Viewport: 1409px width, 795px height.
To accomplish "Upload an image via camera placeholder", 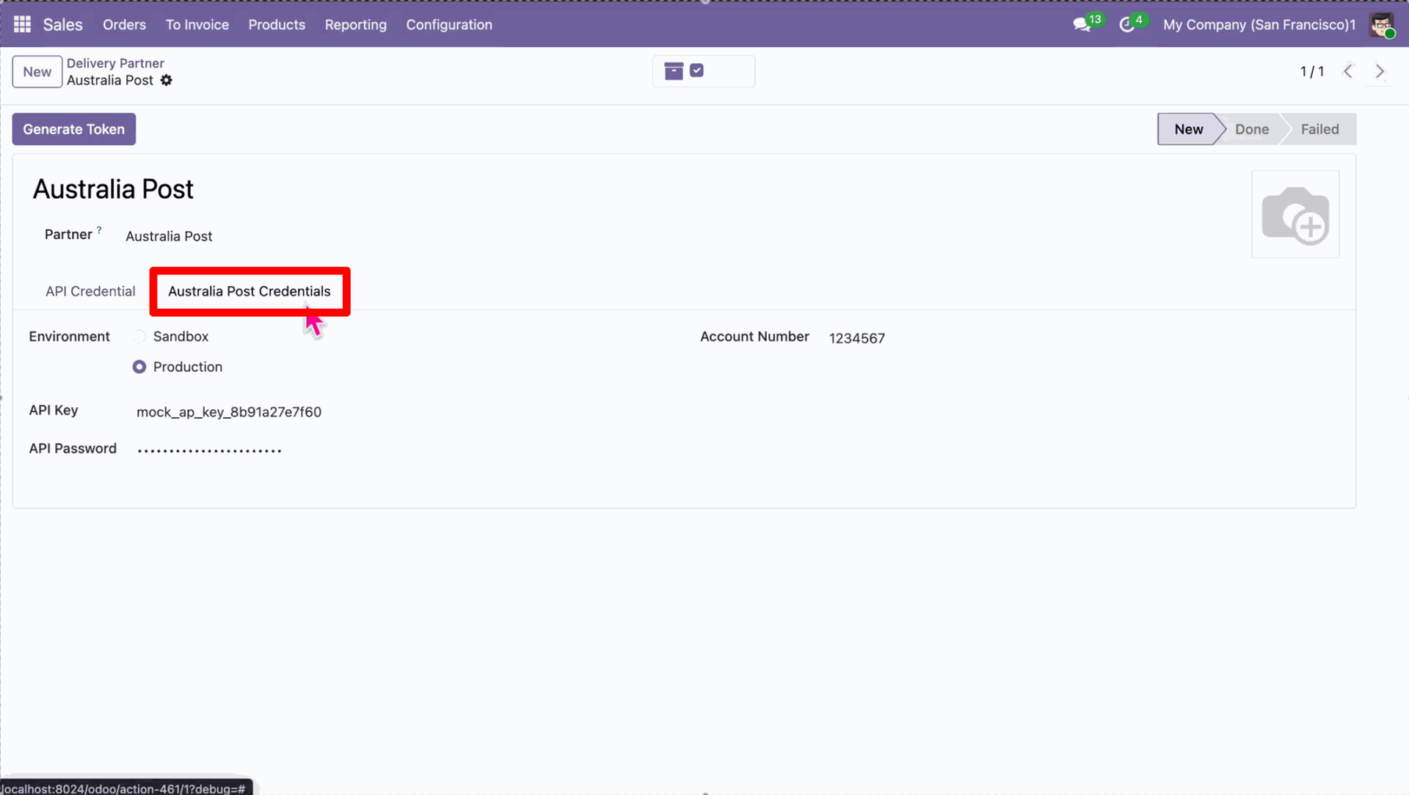I will pyautogui.click(x=1295, y=214).
